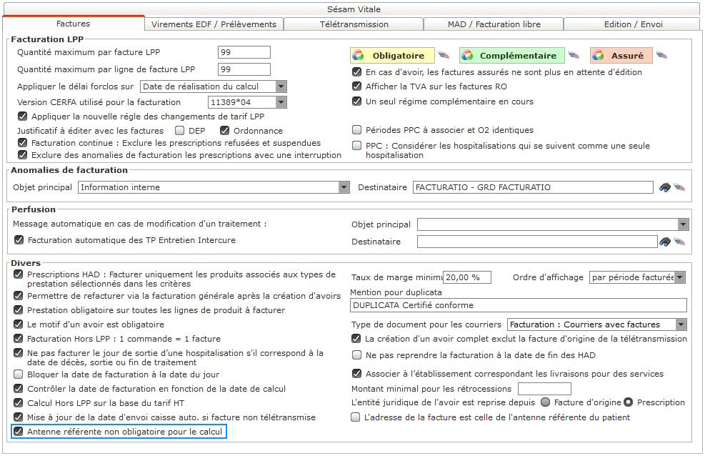Click the eraser icon next to Obligatoire
The image size is (705, 456).
coord(444,55)
